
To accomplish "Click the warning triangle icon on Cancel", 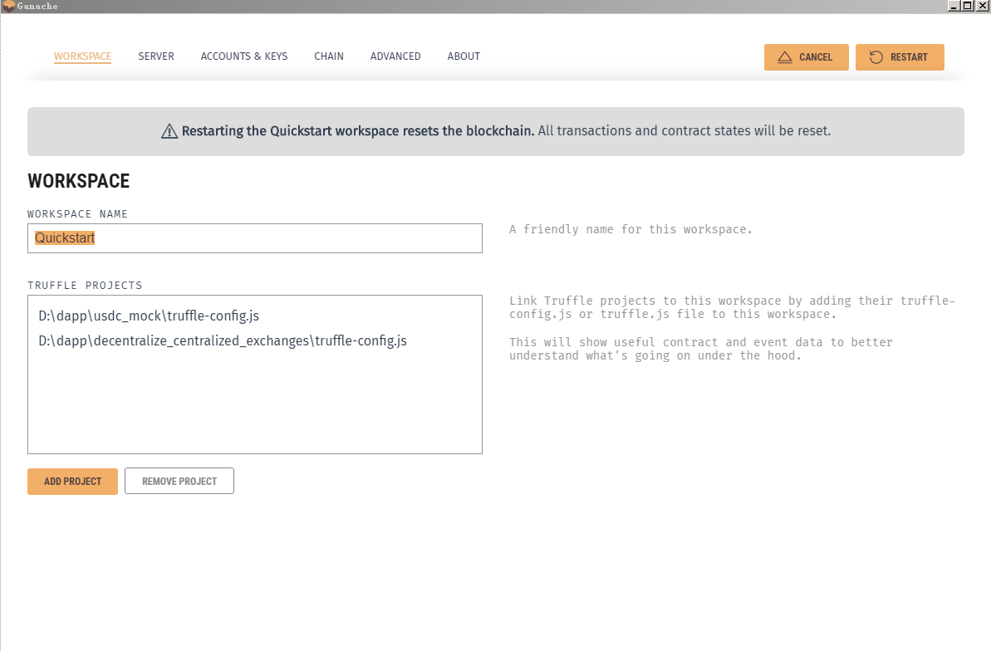I will click(x=784, y=57).
